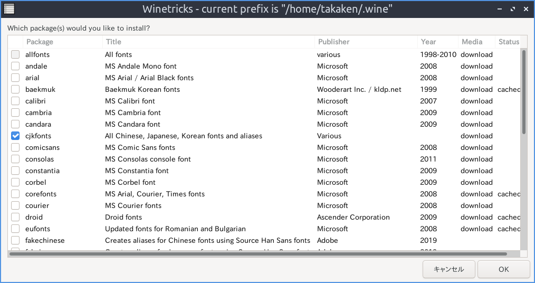Image resolution: width=535 pixels, height=283 pixels.
Task: Select 'MS Calibri font' title cell
Action: click(x=130, y=101)
